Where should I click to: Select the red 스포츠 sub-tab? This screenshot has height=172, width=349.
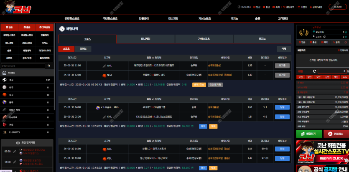coord(66,49)
